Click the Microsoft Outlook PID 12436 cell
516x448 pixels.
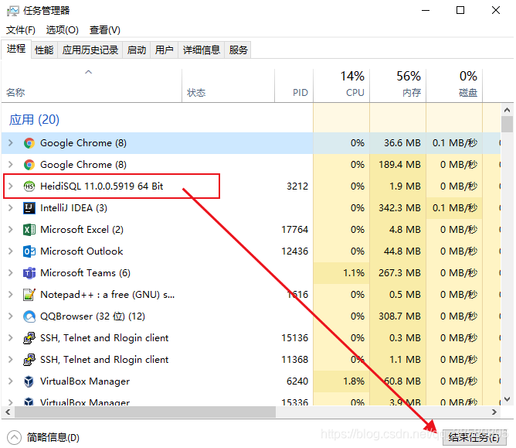(295, 251)
